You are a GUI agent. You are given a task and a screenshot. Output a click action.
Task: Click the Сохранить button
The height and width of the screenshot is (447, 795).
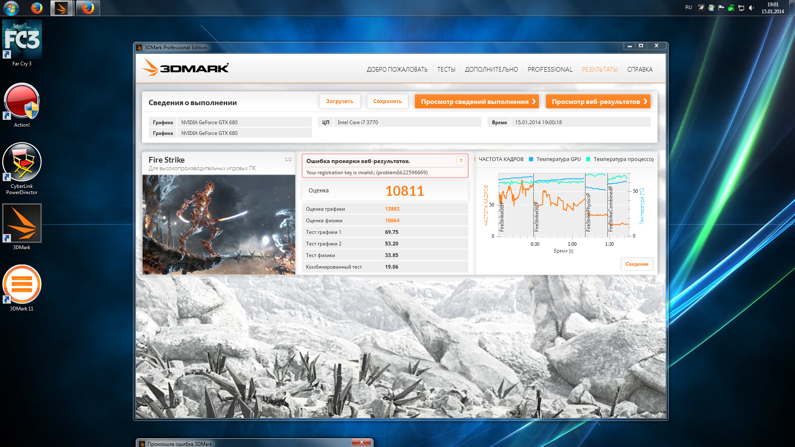point(387,101)
